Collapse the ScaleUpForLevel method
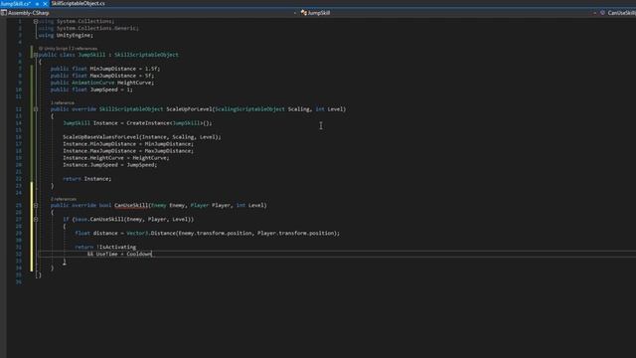 pyautogui.click(x=36, y=109)
